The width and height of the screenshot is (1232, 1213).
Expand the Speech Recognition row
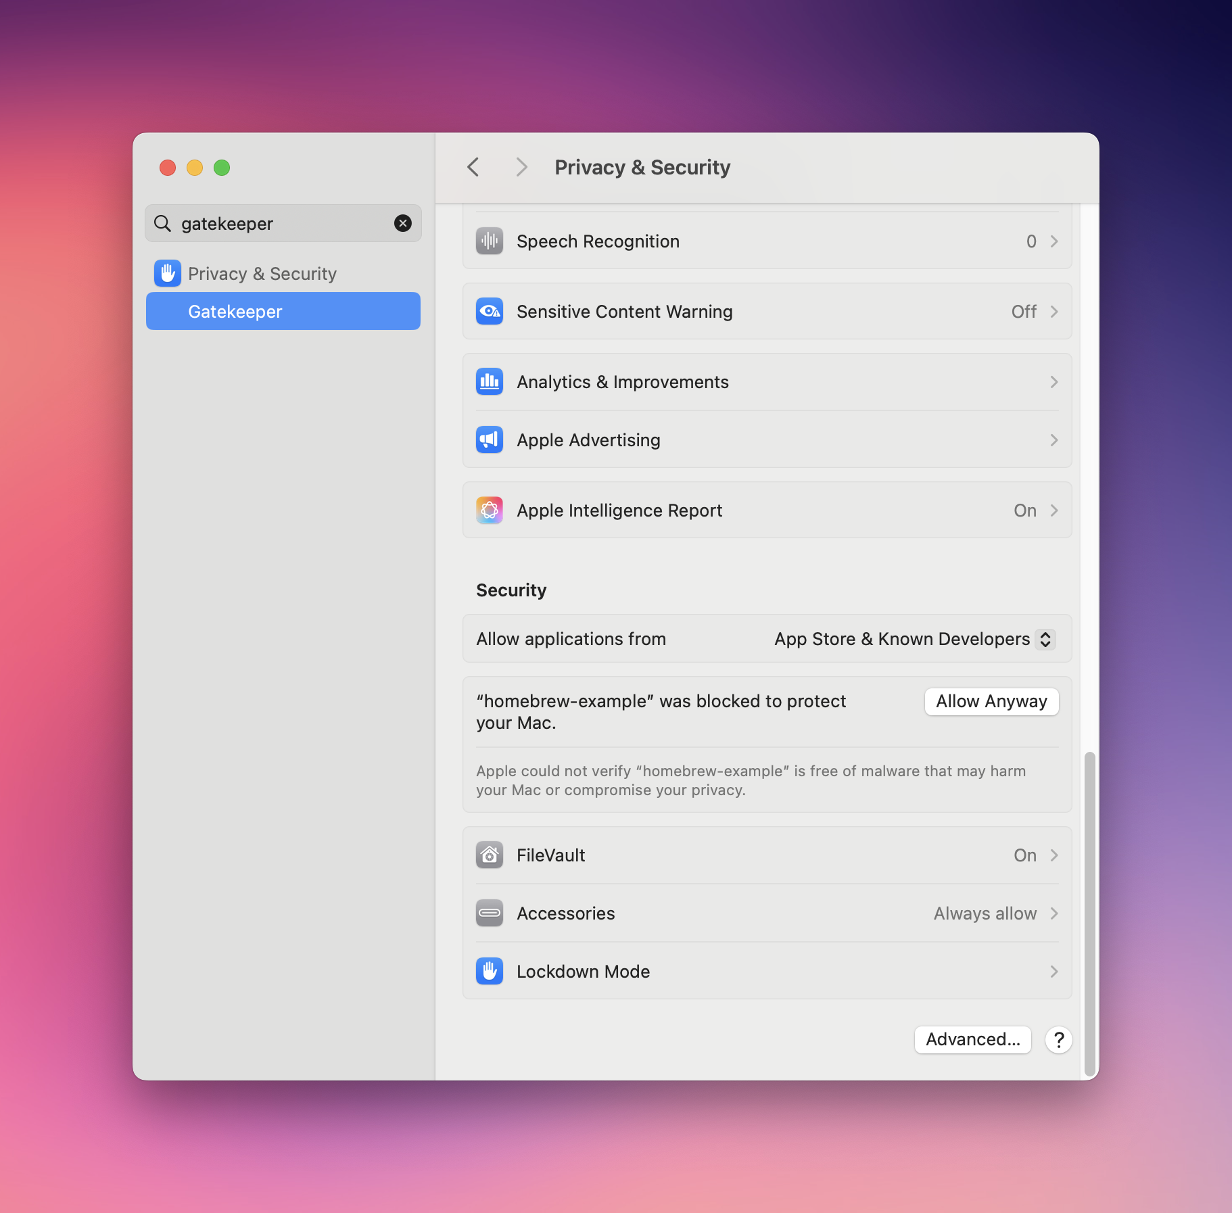[x=1053, y=241]
